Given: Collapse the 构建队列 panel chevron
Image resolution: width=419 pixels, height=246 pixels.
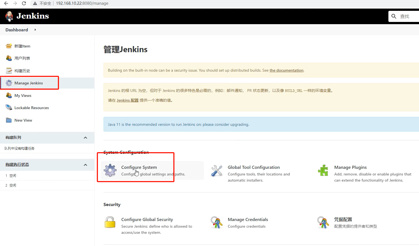Looking at the screenshot, I should [x=85, y=138].
